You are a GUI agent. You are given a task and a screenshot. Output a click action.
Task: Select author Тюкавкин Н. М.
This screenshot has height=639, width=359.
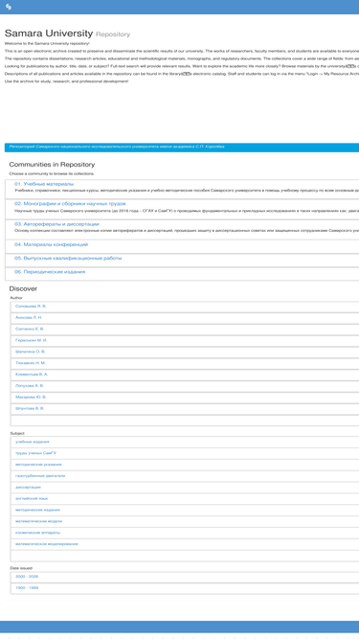coord(31,363)
